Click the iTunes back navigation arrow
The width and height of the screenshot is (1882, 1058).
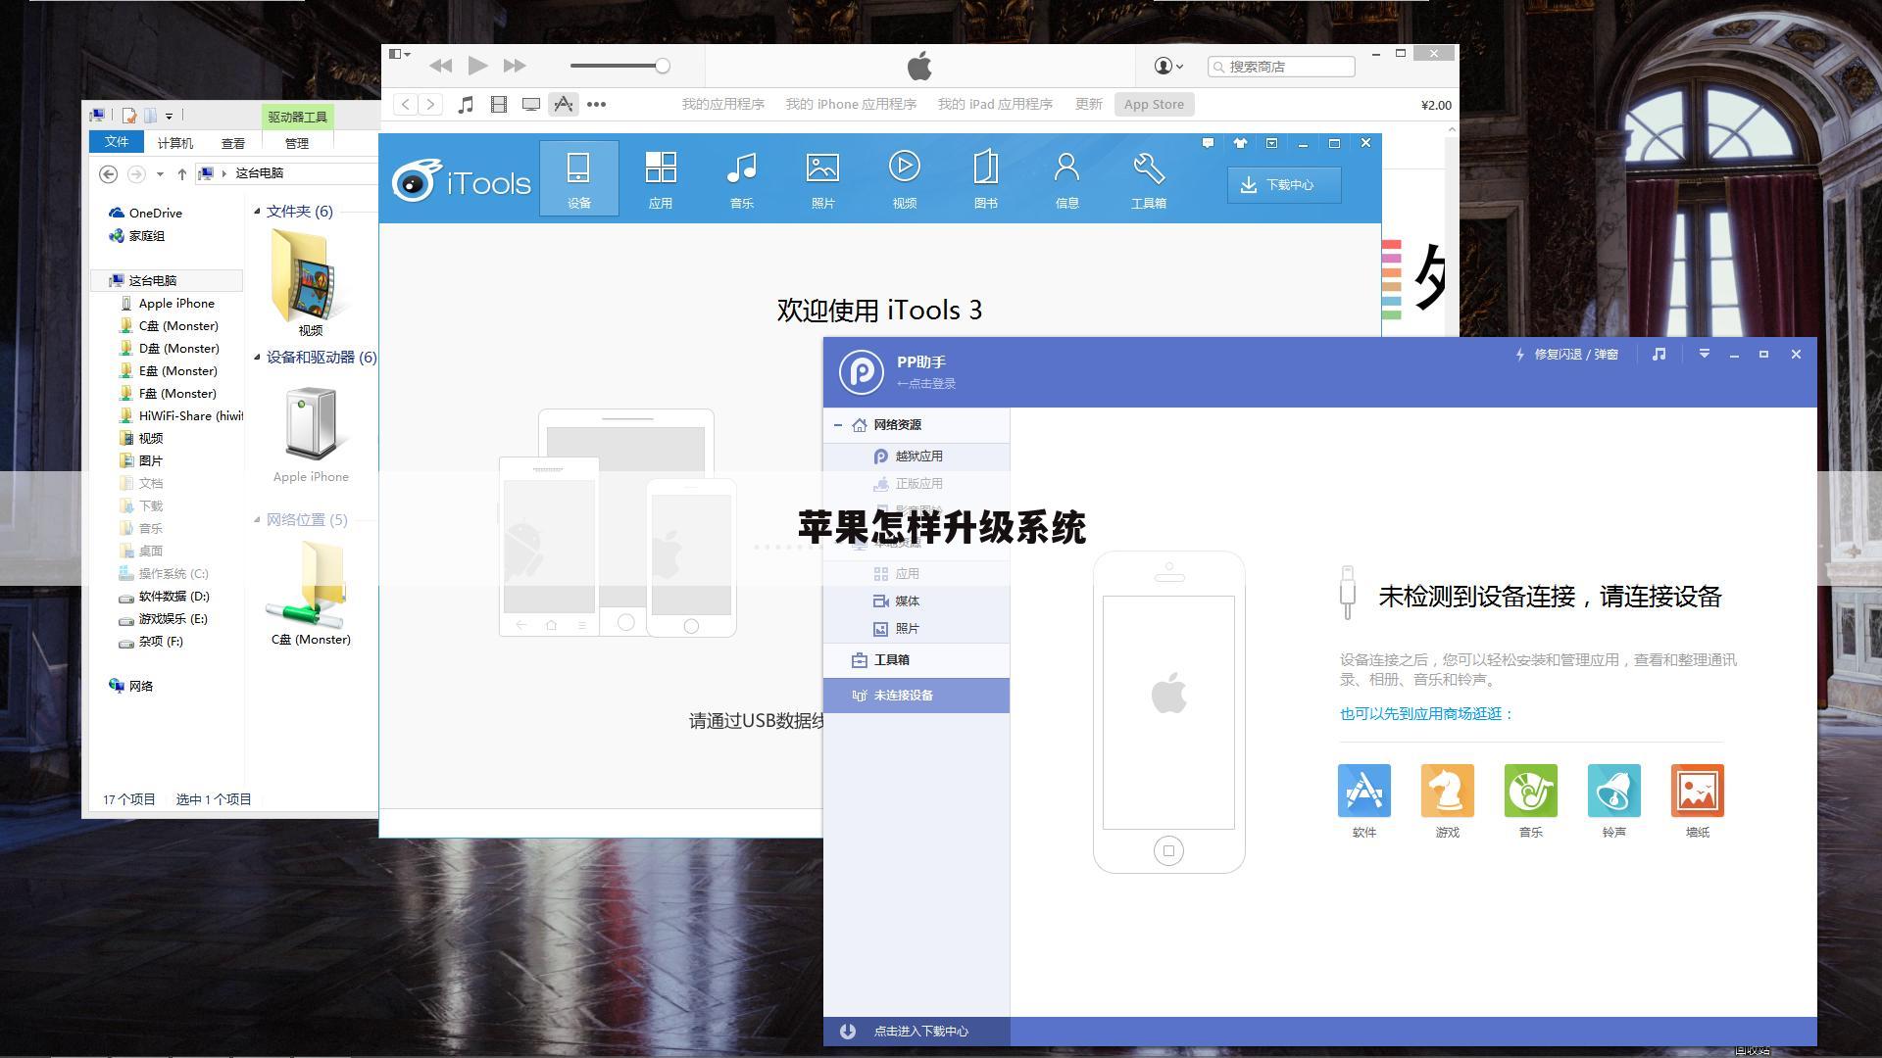(x=406, y=104)
